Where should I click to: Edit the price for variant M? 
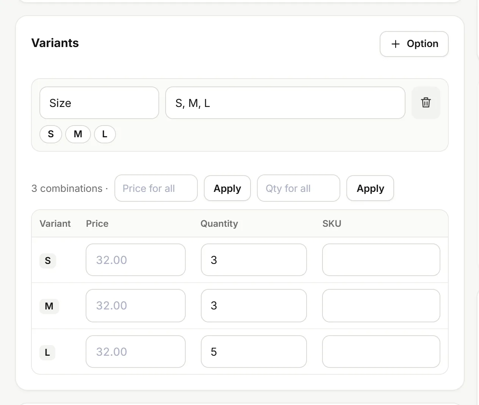[136, 306]
